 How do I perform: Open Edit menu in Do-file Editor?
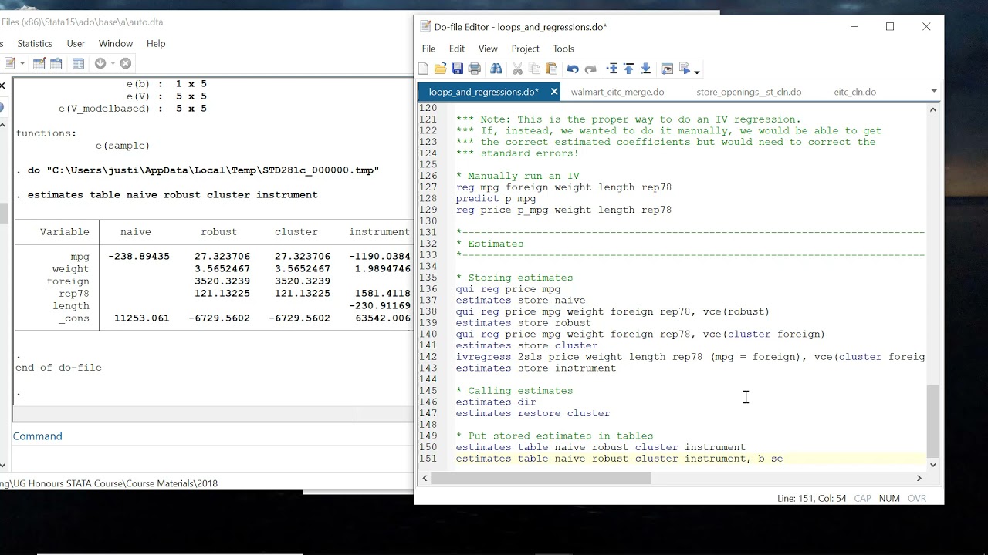[x=457, y=49]
